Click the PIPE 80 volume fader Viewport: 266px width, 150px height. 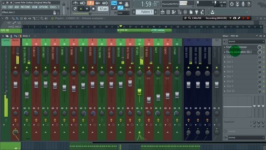coord(140,92)
